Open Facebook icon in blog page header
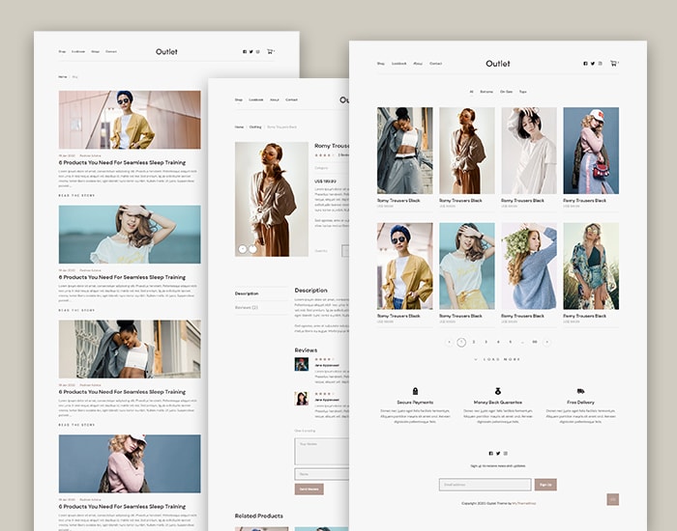The height and width of the screenshot is (531, 677). (x=245, y=52)
